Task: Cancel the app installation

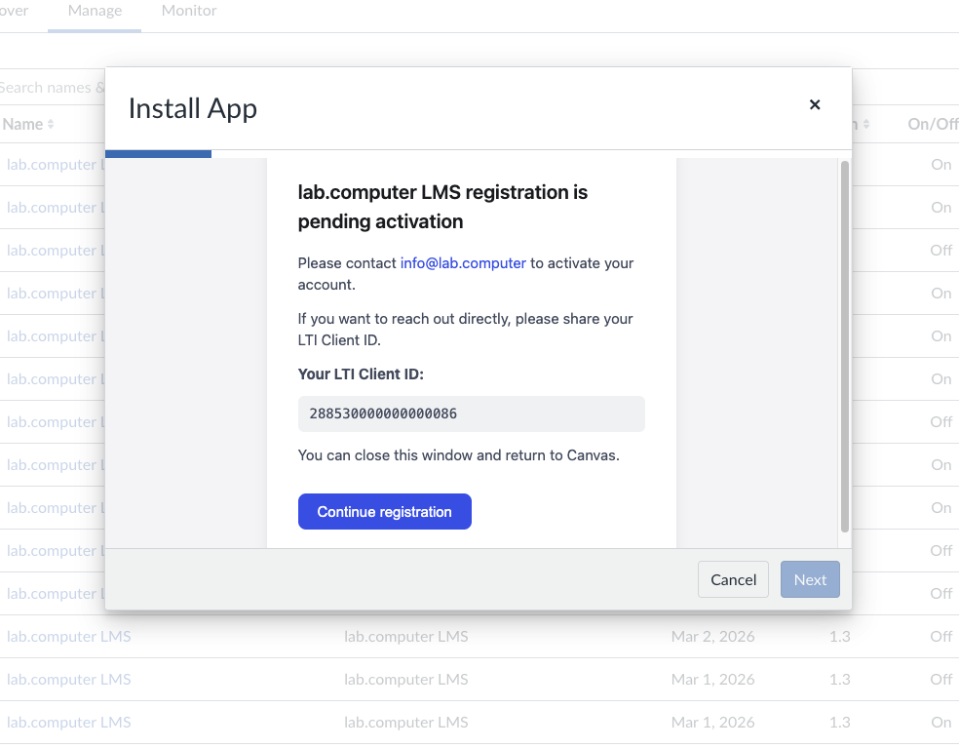Action: pyautogui.click(x=733, y=579)
